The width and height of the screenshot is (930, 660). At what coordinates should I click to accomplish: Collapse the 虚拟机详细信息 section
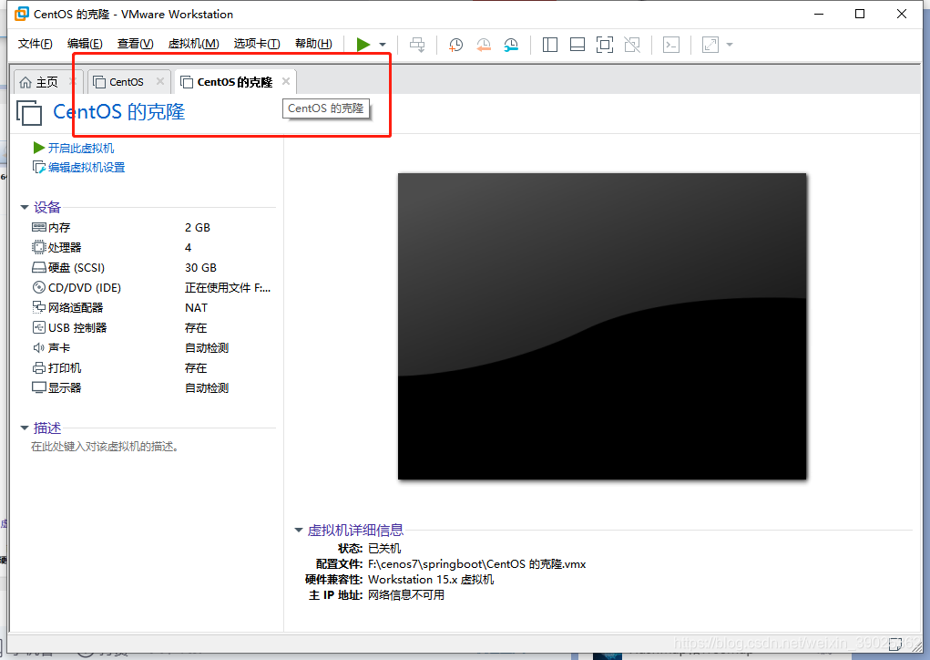coord(299,530)
